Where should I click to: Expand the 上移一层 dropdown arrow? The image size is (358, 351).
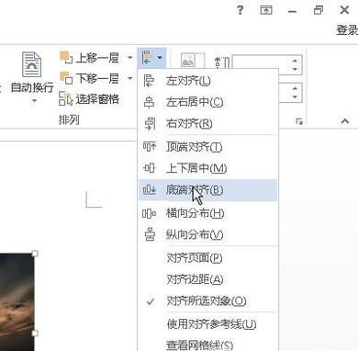click(x=129, y=58)
